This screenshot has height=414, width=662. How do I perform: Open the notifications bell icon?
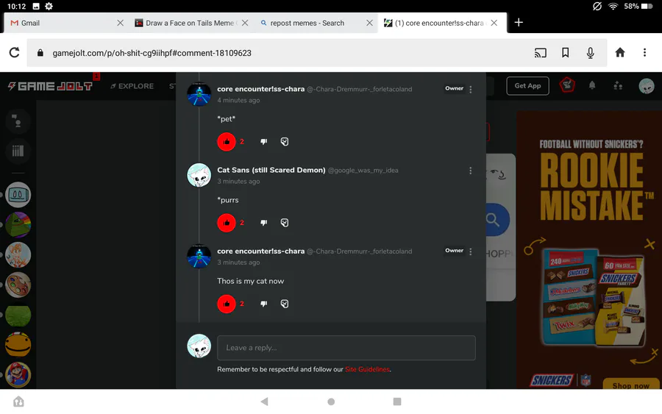[x=592, y=86]
